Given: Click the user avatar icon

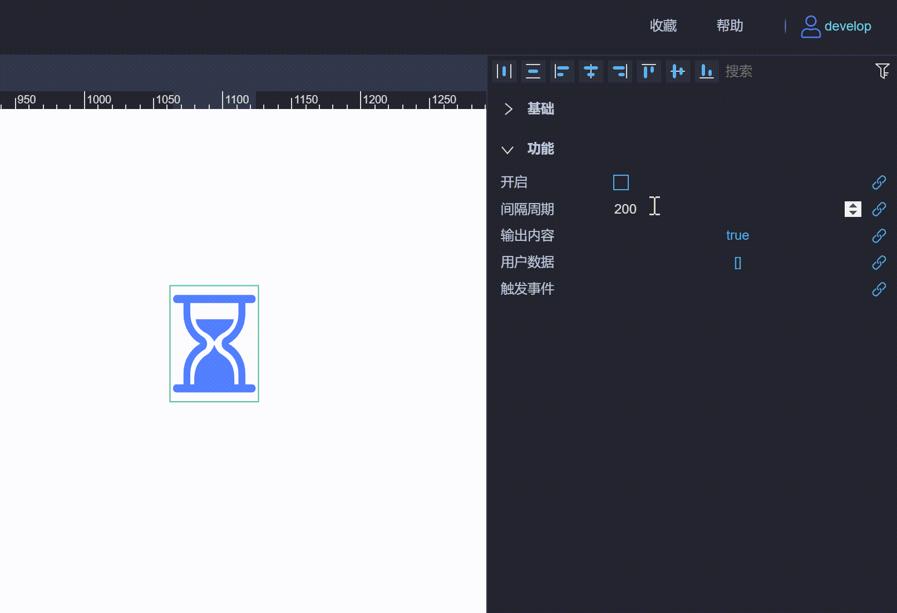Looking at the screenshot, I should (811, 26).
